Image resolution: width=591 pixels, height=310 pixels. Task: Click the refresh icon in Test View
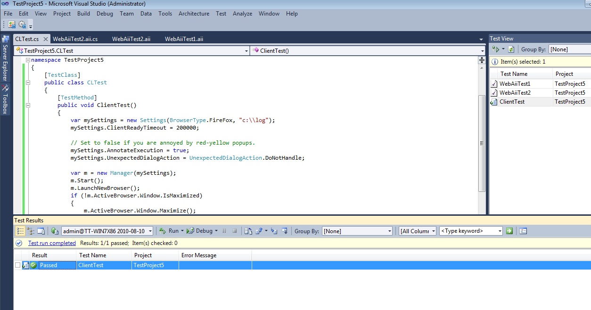[x=511, y=49]
